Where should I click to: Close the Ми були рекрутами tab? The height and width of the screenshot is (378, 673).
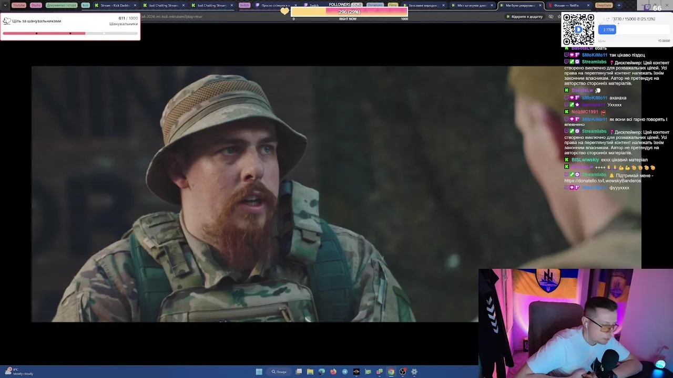540,5
